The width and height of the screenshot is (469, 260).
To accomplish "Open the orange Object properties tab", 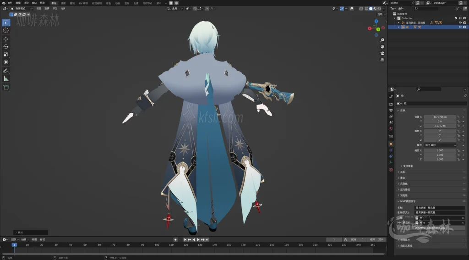I will (x=391, y=144).
